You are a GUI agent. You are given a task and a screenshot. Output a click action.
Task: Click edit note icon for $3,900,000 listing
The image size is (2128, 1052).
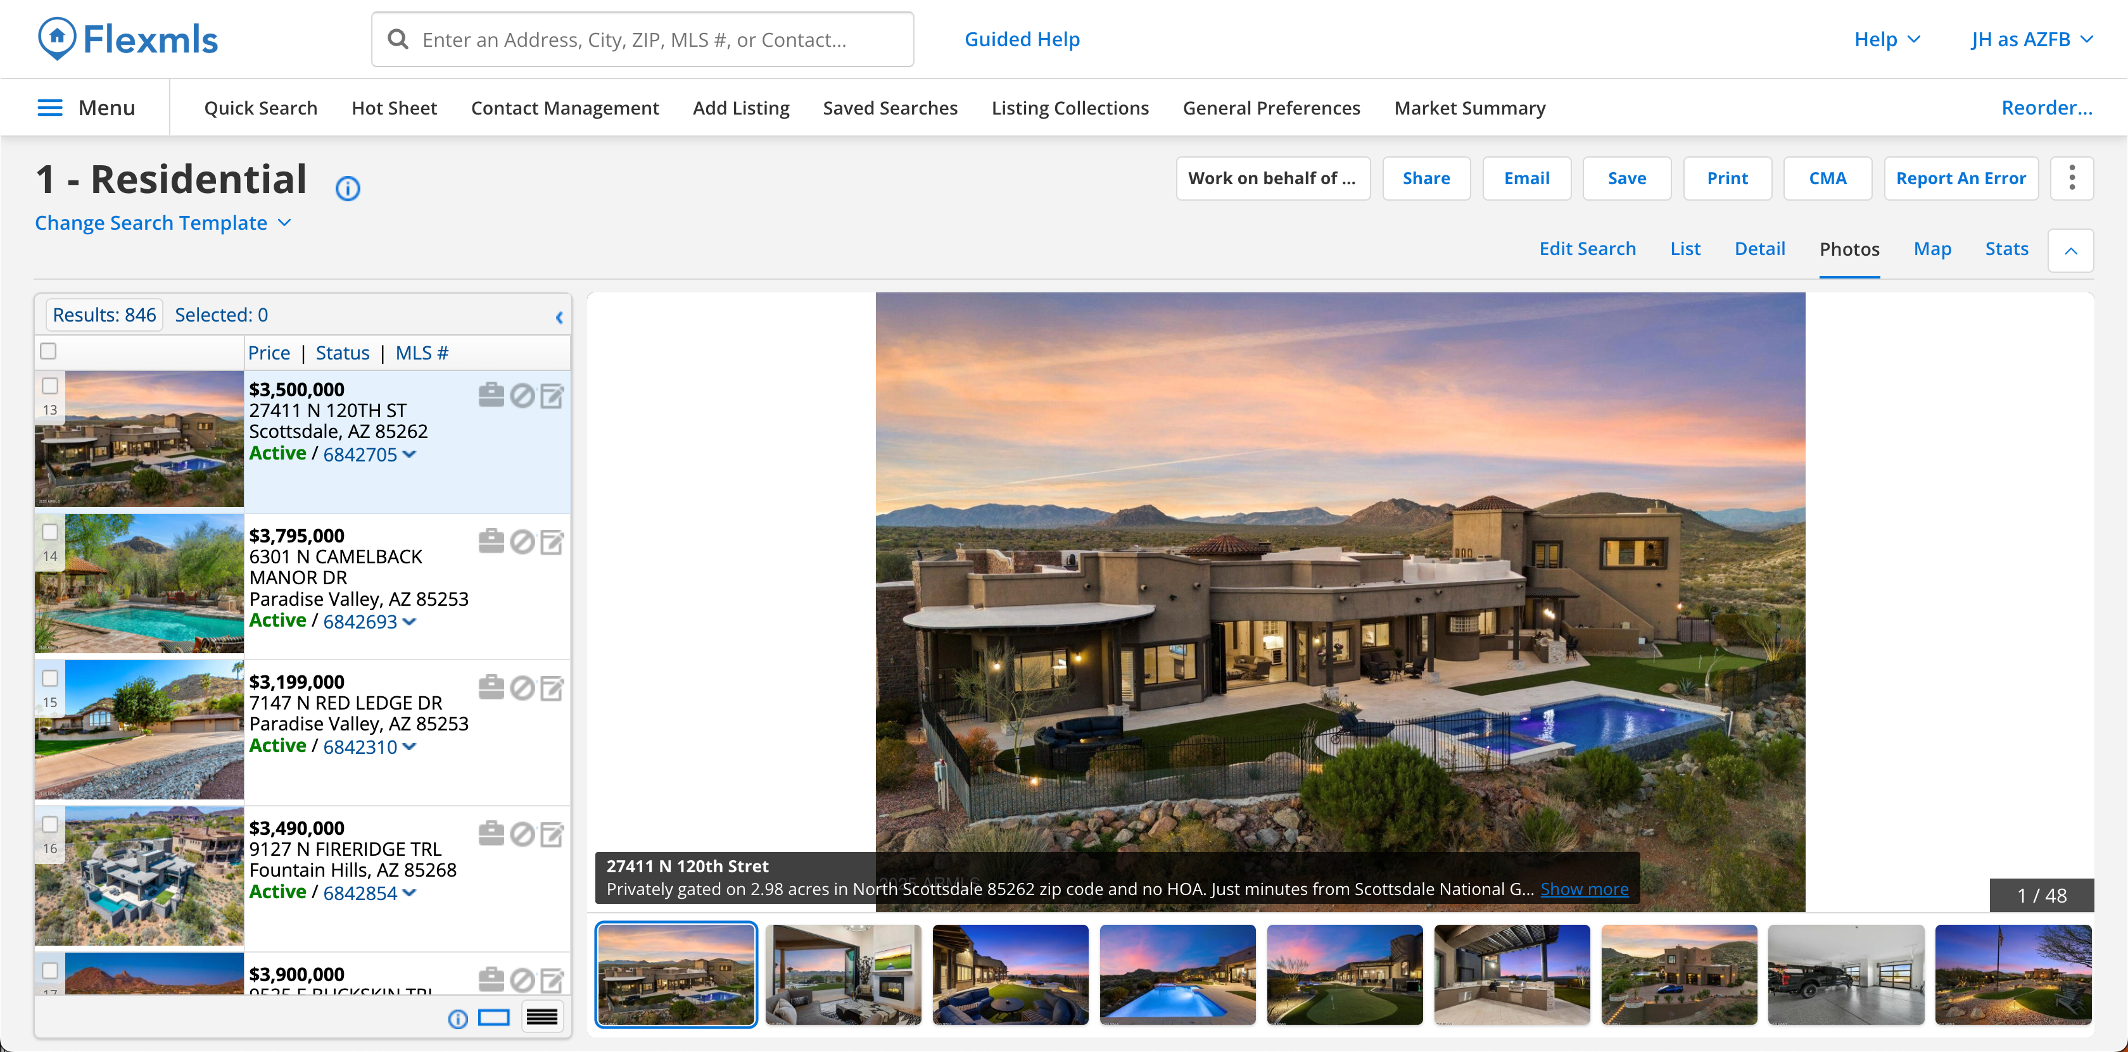click(x=552, y=980)
